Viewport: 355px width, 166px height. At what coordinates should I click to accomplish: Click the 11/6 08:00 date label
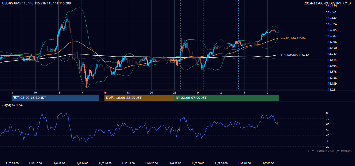[12, 163]
